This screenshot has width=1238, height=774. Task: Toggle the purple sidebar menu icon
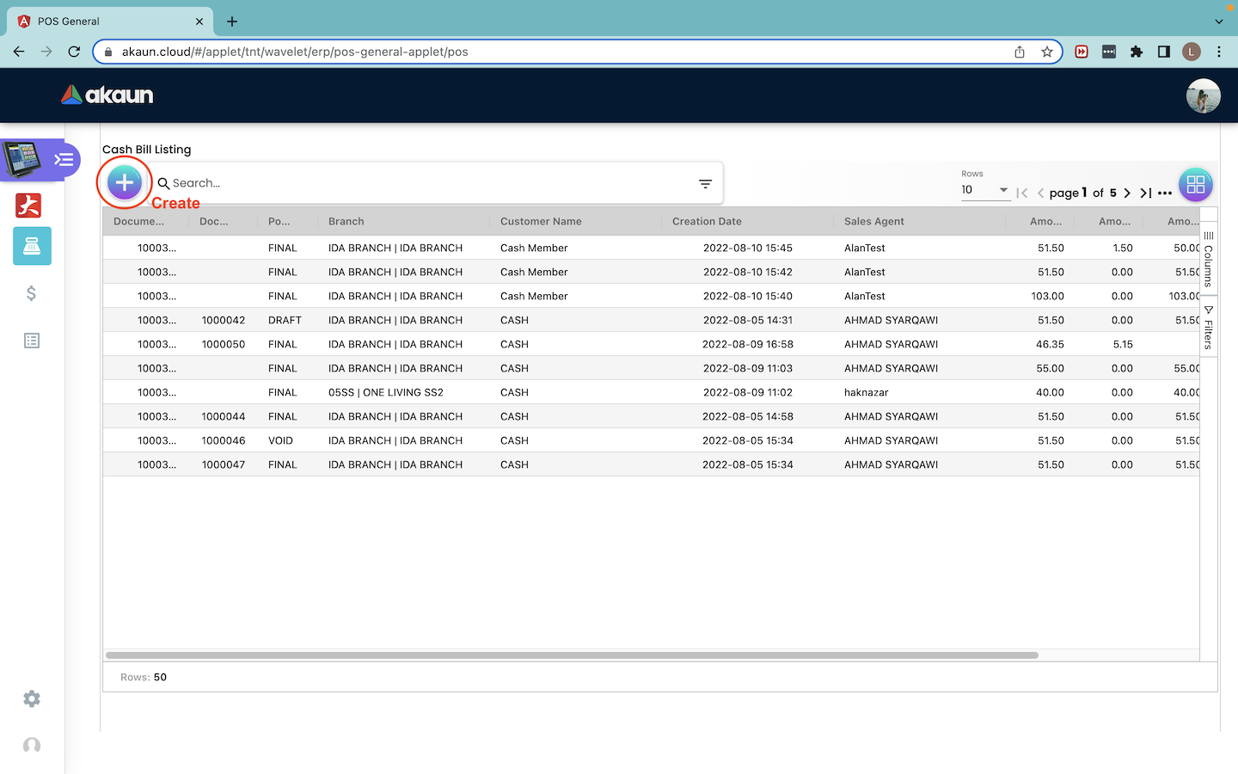64,160
